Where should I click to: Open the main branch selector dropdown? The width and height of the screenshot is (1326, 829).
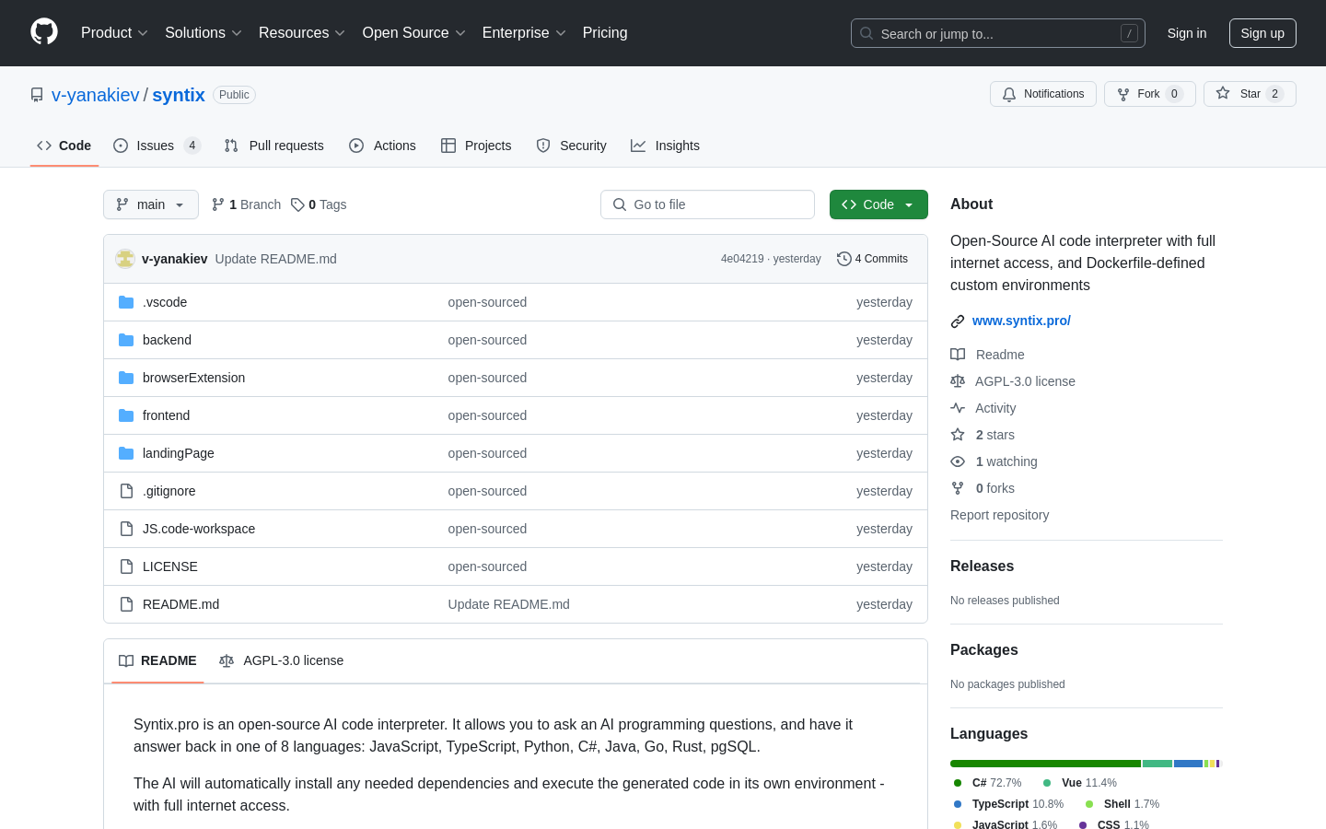[x=151, y=204]
